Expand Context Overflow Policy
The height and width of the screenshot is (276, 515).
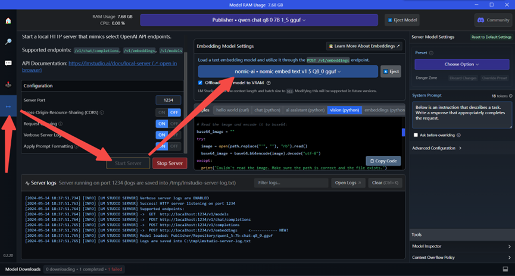(x=461, y=258)
